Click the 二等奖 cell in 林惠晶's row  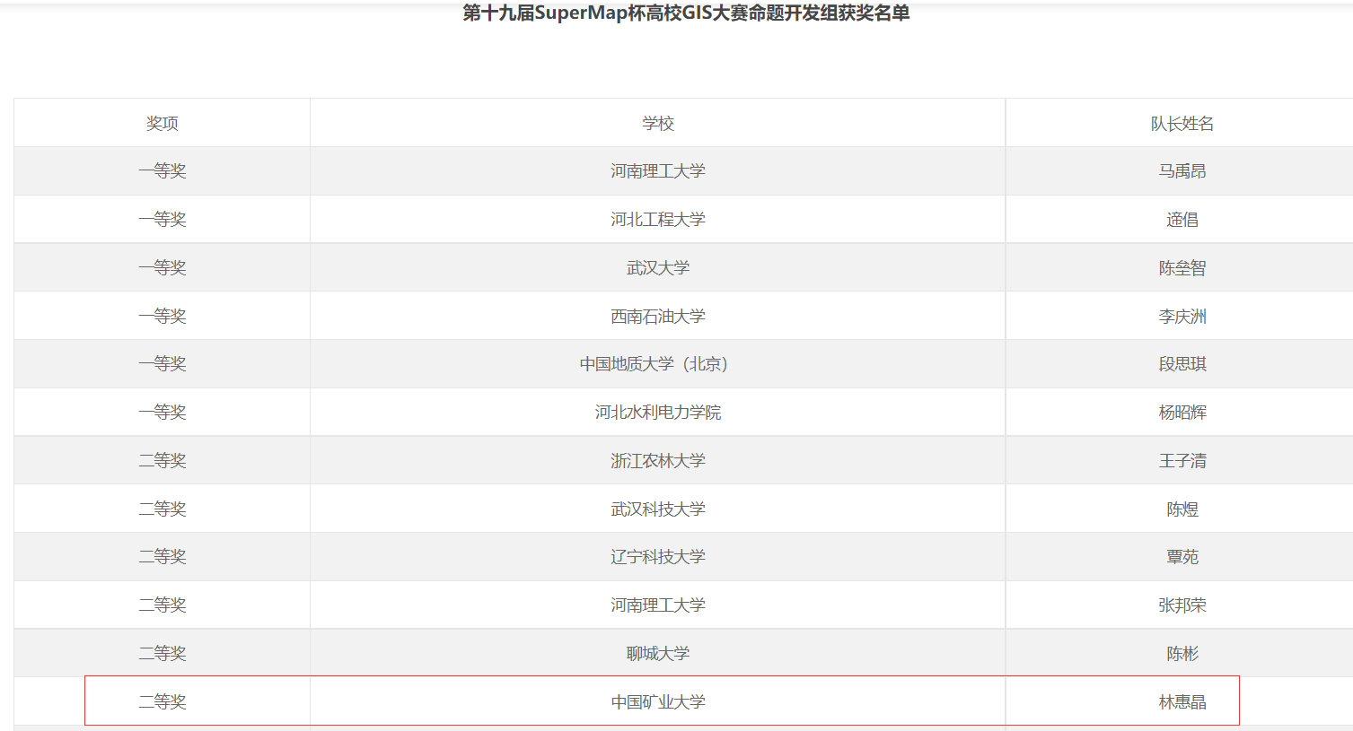click(x=163, y=702)
